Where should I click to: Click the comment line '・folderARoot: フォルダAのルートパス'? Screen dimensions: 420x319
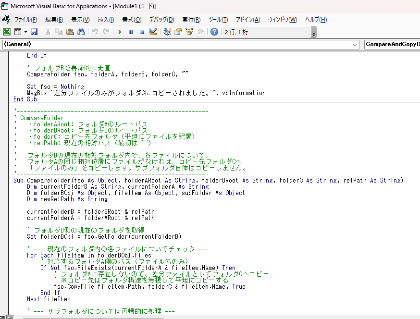pyautogui.click(x=87, y=124)
